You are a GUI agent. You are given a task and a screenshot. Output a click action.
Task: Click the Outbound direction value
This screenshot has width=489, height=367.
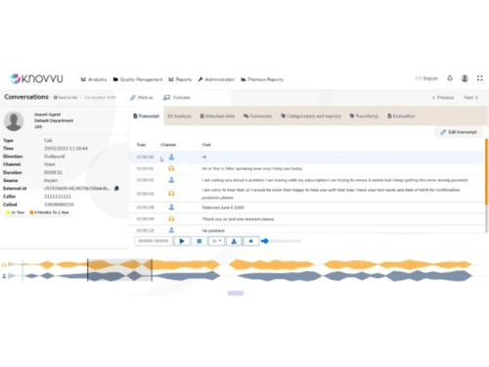[x=54, y=157]
